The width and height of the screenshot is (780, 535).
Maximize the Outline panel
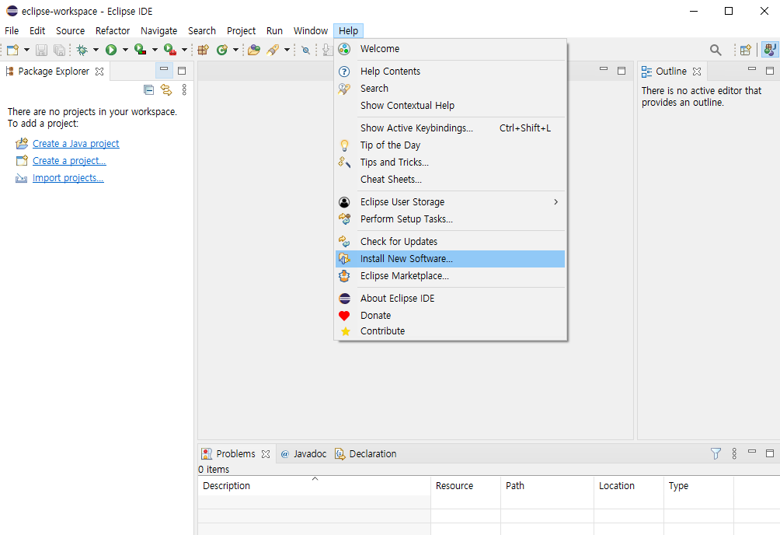[770, 71]
